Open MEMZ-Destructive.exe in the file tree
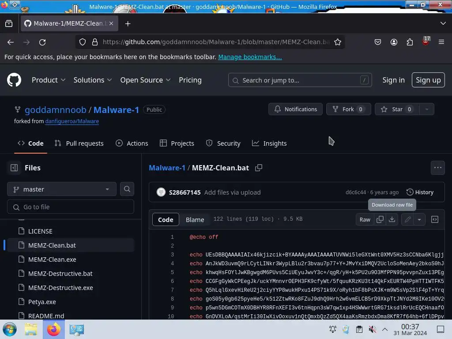Viewport: 452px width, 339px height. point(60,288)
